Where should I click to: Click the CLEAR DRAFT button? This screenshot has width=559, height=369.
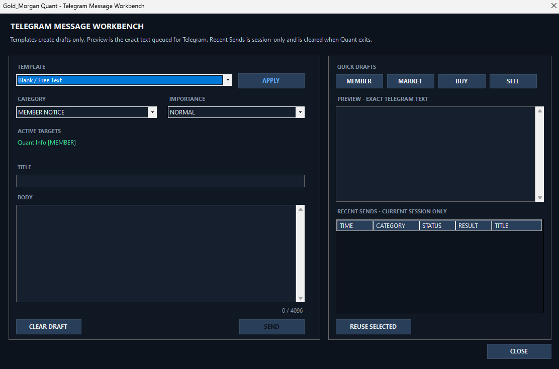(48, 327)
